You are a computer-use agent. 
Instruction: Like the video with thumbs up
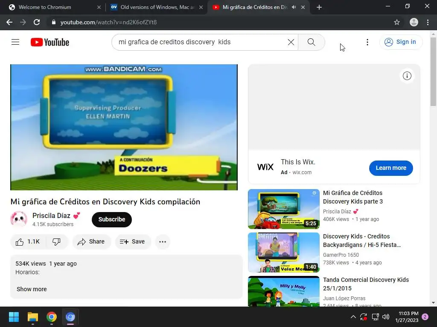pyautogui.click(x=28, y=242)
